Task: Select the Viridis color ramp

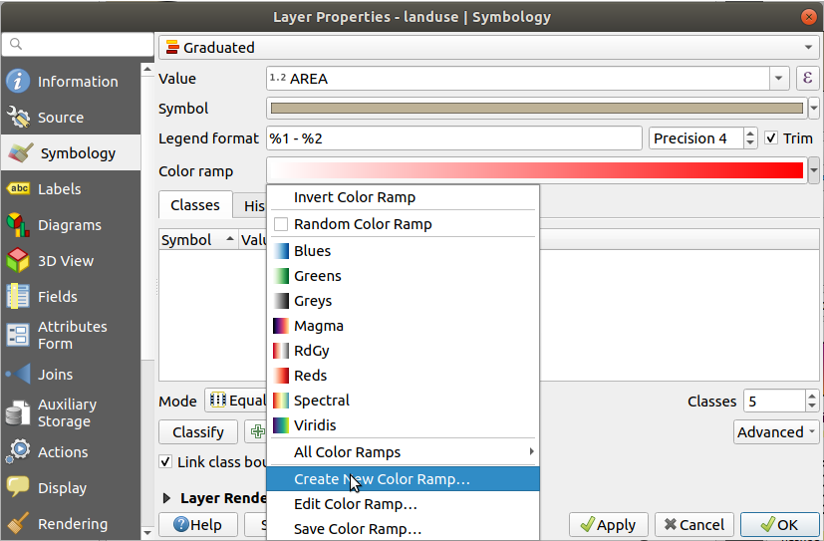Action: (315, 425)
